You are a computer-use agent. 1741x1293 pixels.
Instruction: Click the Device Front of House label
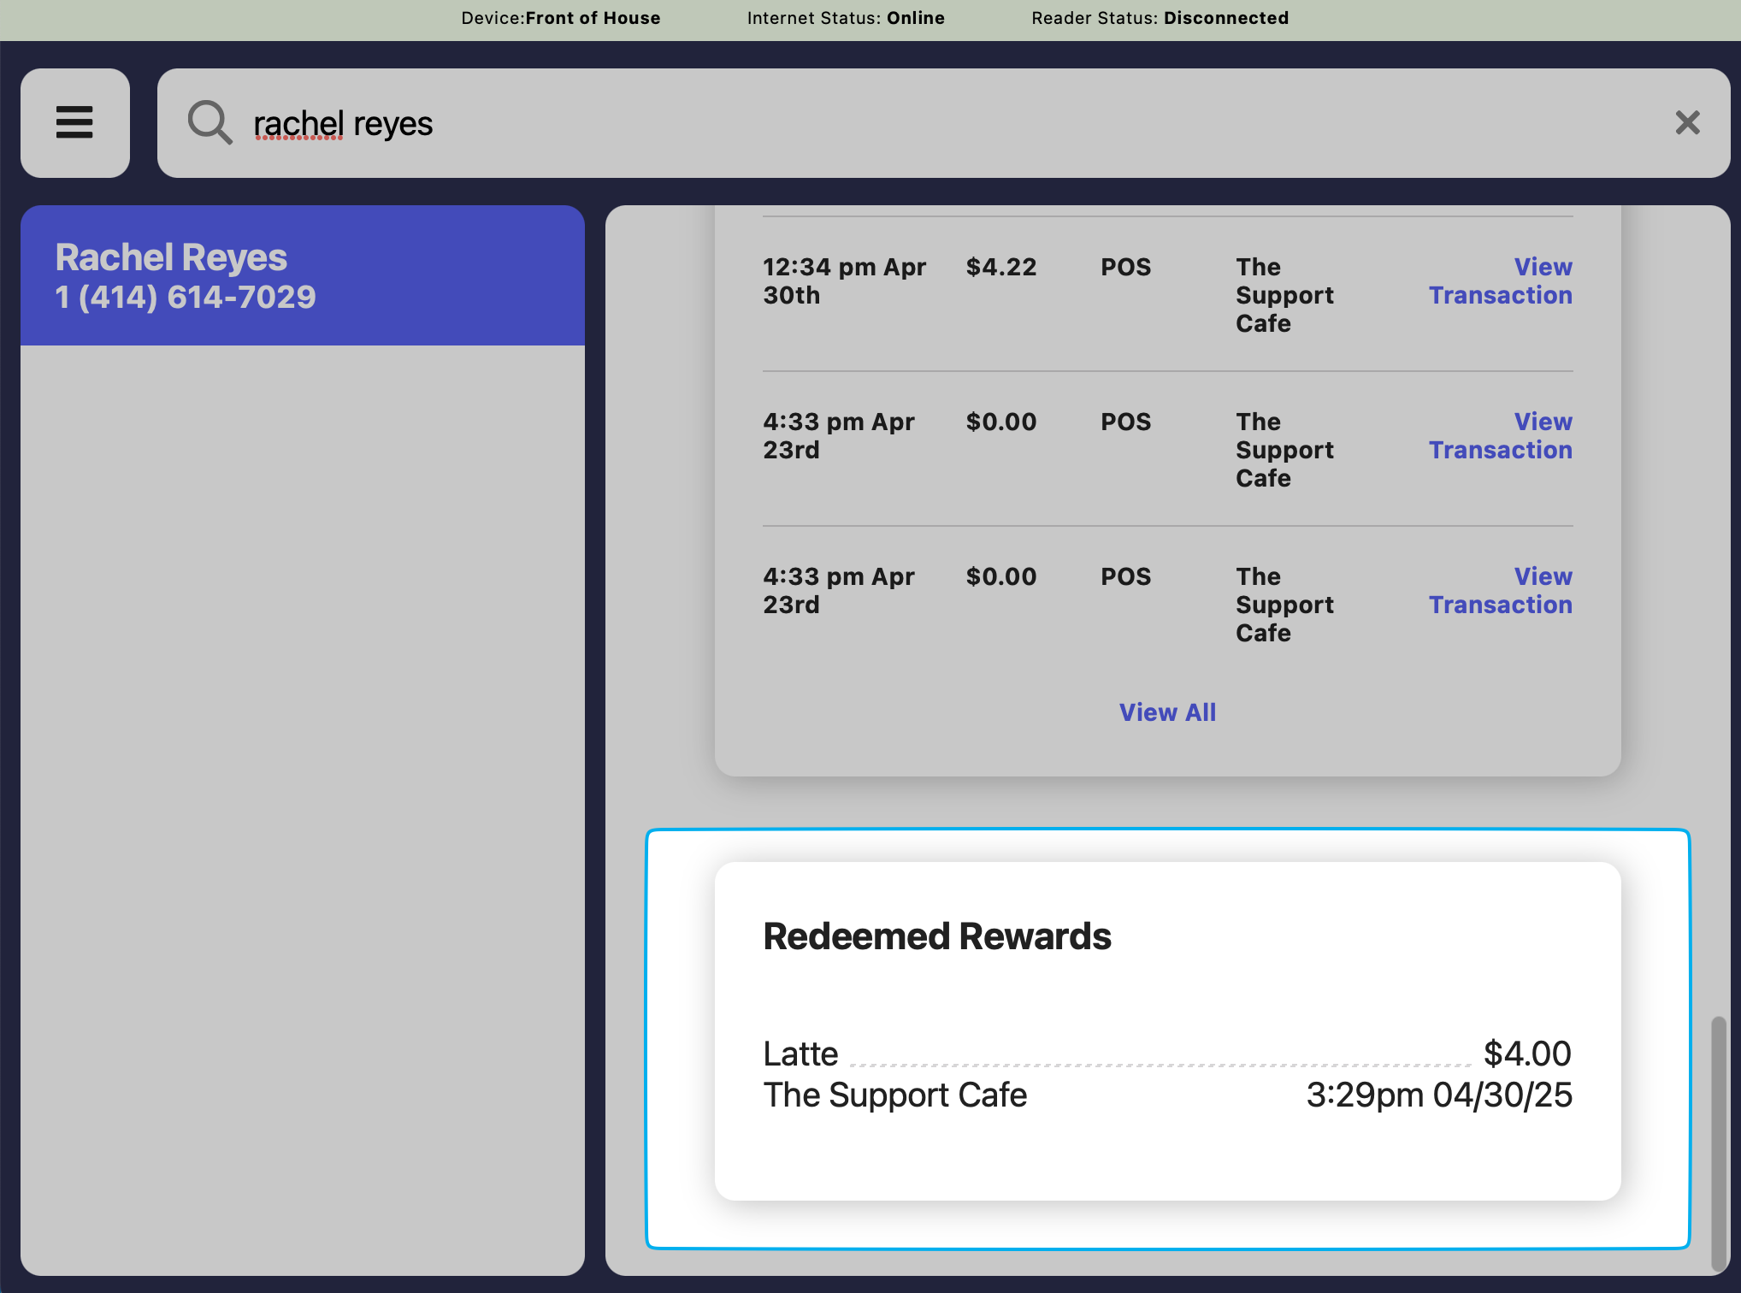point(560,18)
